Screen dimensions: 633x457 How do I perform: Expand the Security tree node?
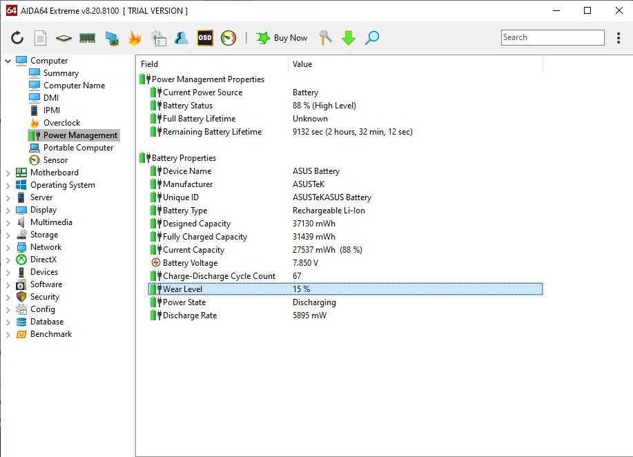click(x=8, y=297)
